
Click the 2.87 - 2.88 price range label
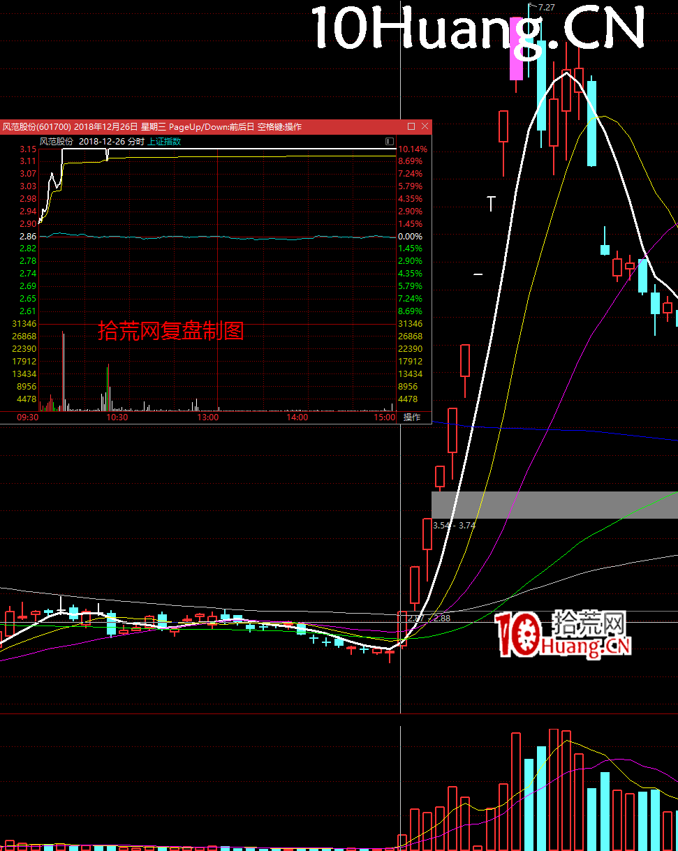pos(429,619)
